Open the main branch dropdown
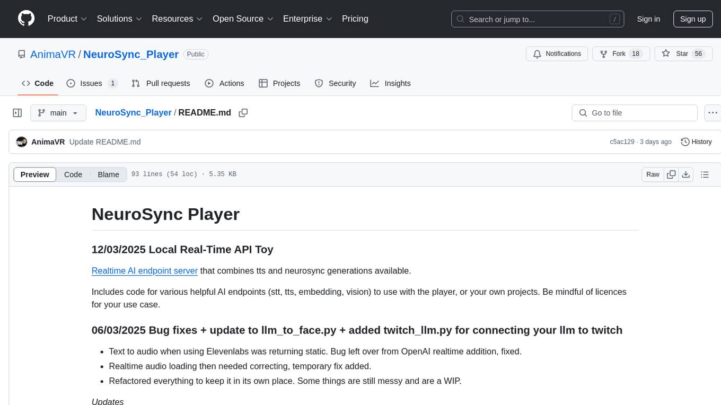 58,113
